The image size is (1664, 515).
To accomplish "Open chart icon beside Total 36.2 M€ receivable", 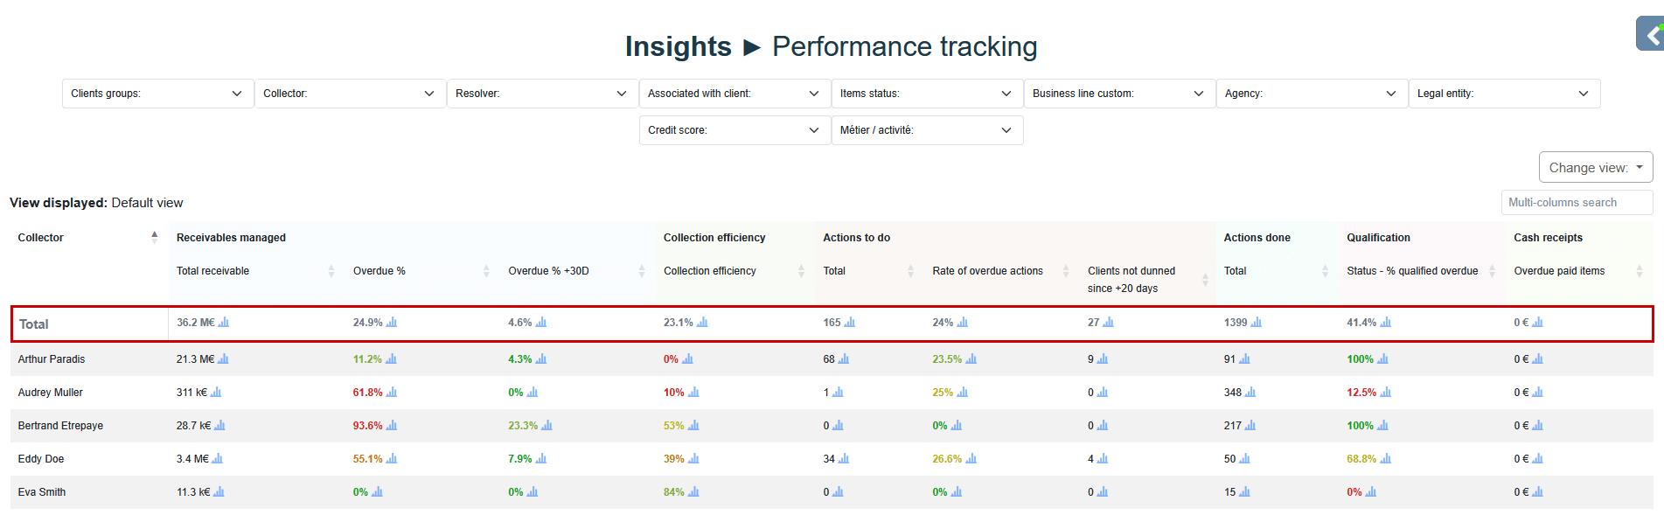I will click(224, 323).
